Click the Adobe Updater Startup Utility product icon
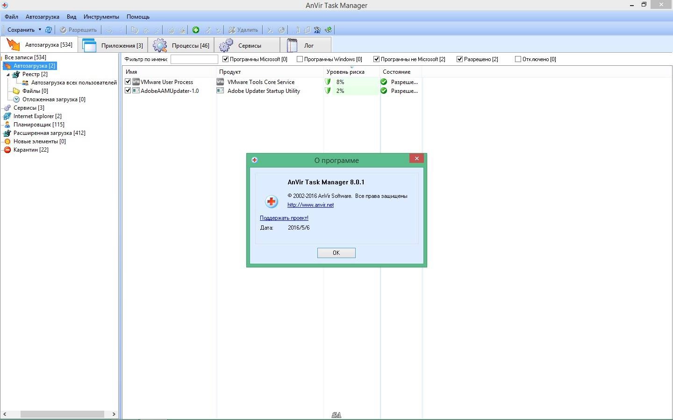The height and width of the screenshot is (420, 673). click(x=220, y=91)
